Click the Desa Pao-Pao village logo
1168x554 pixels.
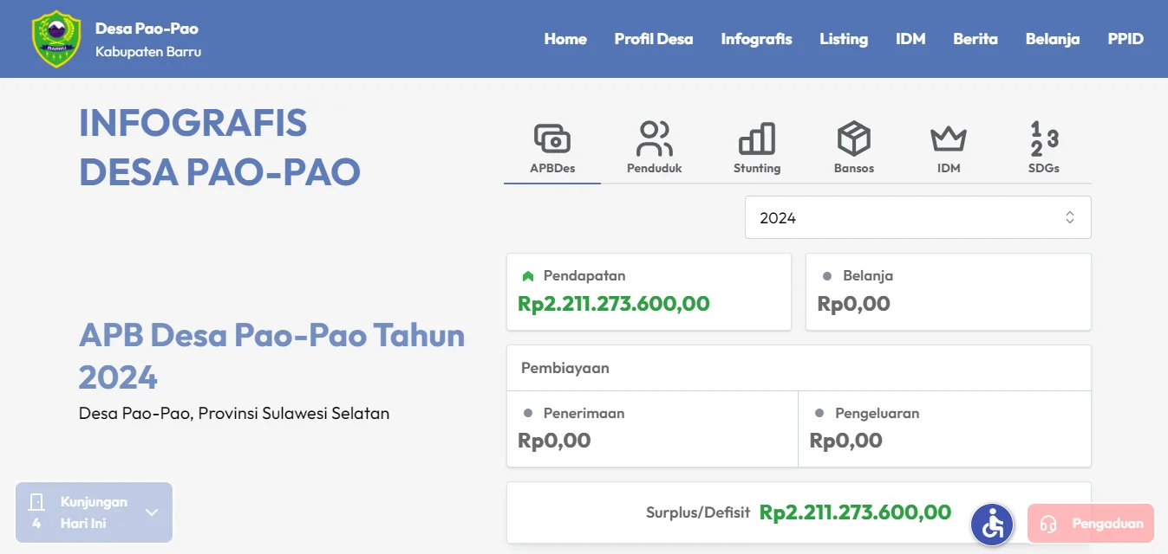(x=56, y=39)
